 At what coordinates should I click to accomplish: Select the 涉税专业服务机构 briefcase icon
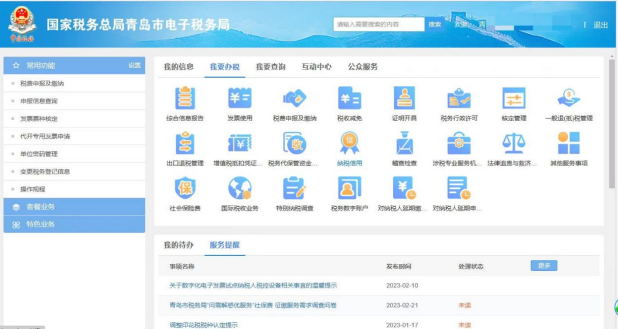(x=459, y=143)
